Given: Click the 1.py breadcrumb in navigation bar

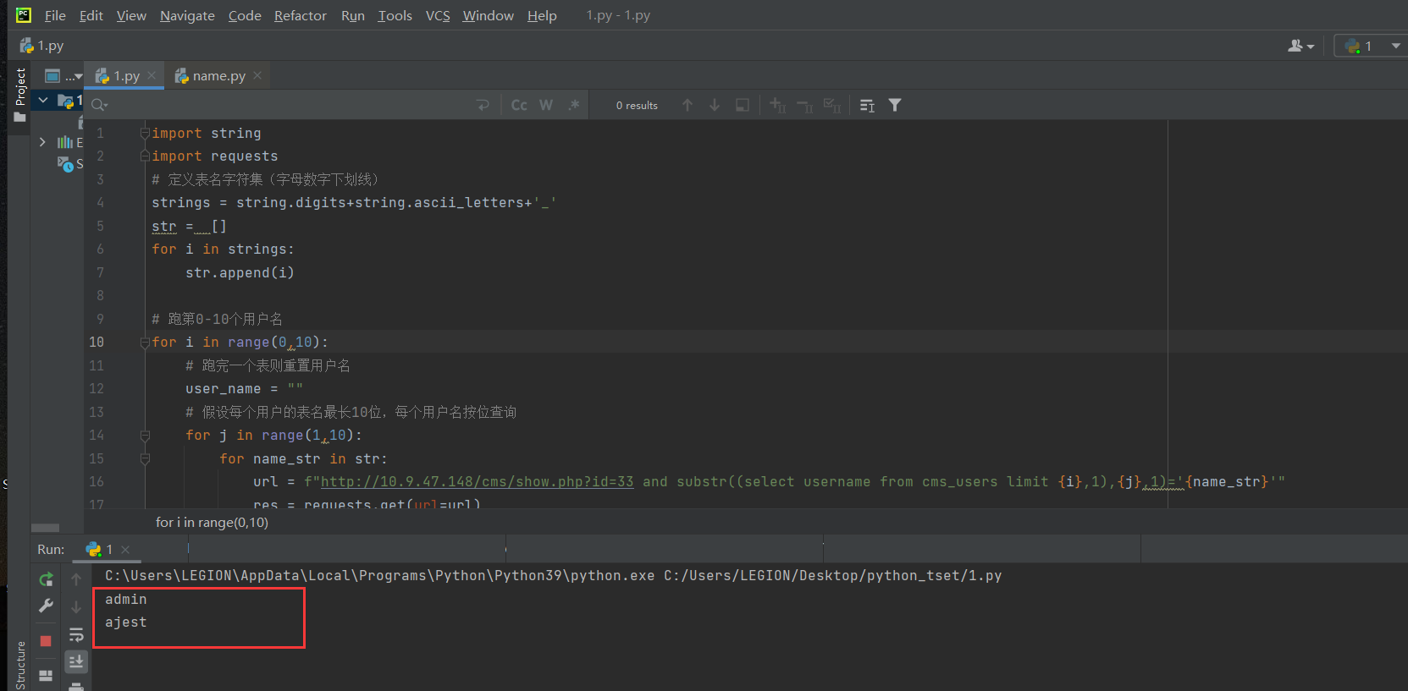Looking at the screenshot, I should click(x=42, y=46).
